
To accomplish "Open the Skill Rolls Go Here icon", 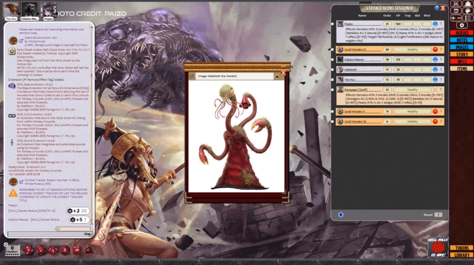I will pos(438,247).
